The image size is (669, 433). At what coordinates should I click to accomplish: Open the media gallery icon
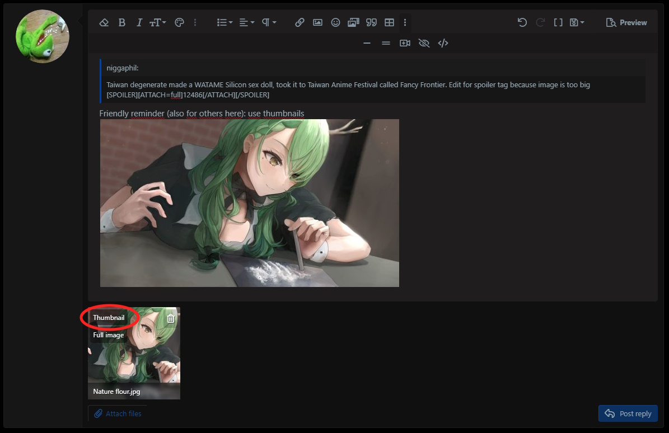pyautogui.click(x=353, y=22)
